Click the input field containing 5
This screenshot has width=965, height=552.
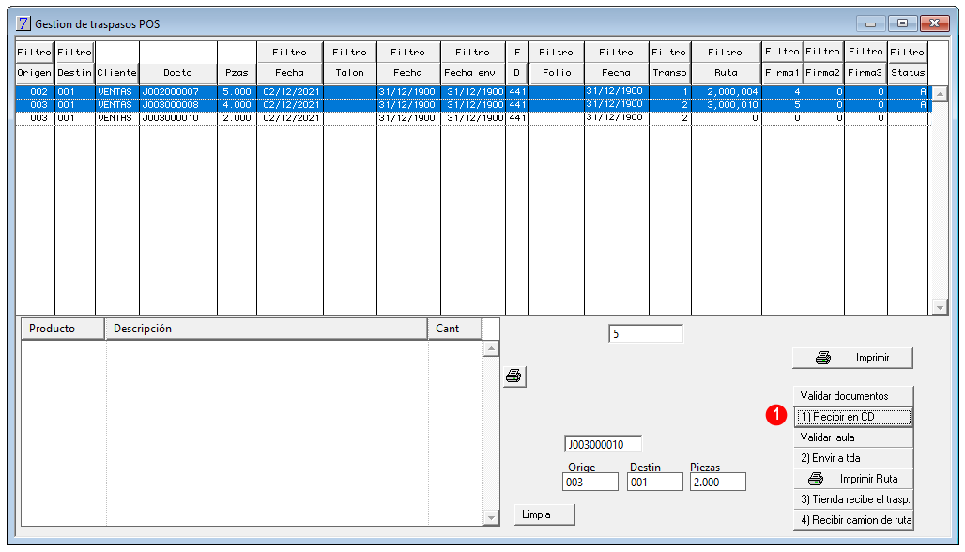[x=646, y=333]
